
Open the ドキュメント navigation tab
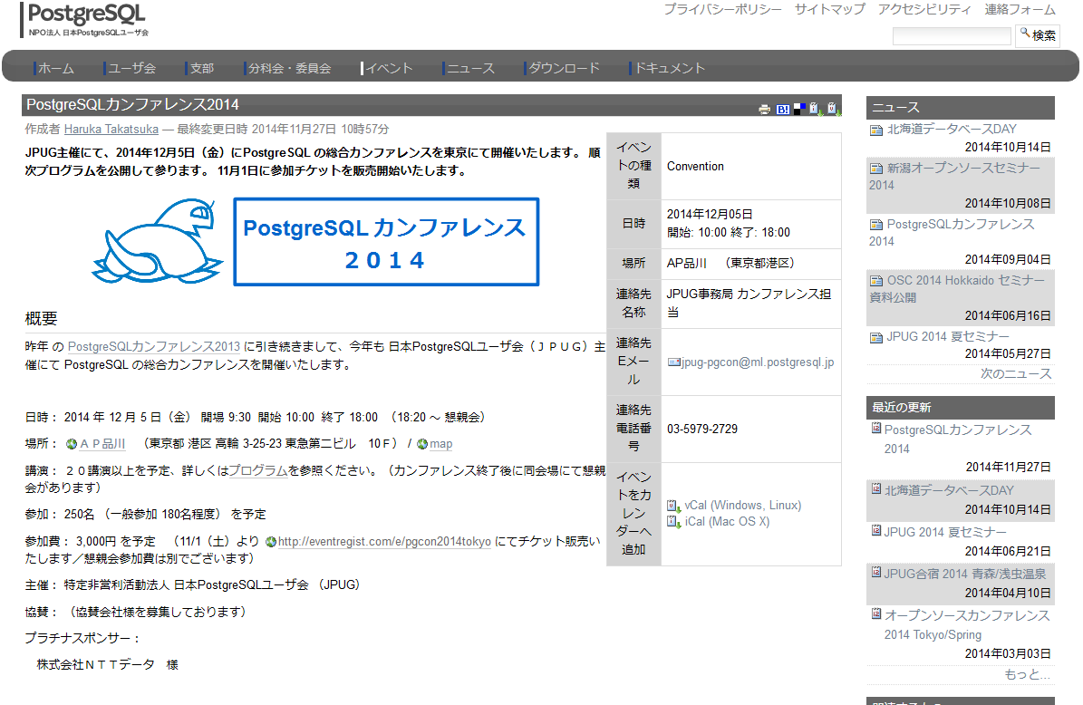(x=668, y=68)
